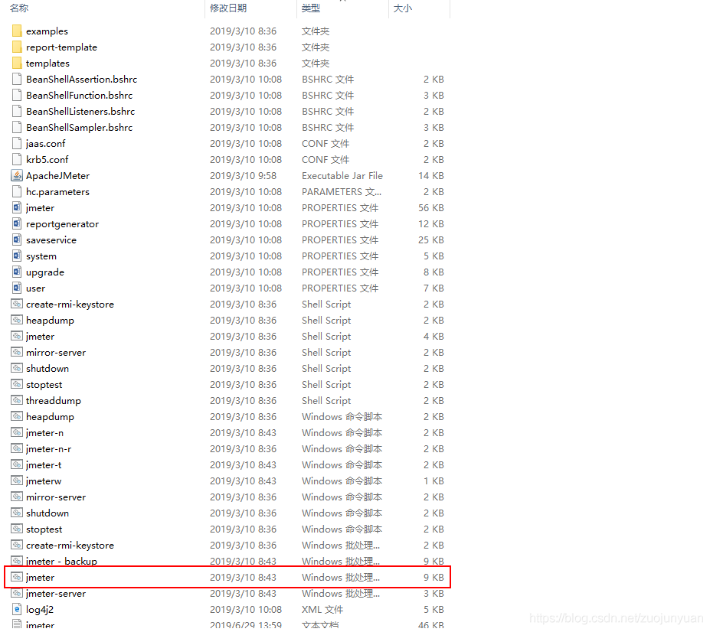Click the krb5.conf file icon
The width and height of the screenshot is (710, 632).
(x=17, y=159)
